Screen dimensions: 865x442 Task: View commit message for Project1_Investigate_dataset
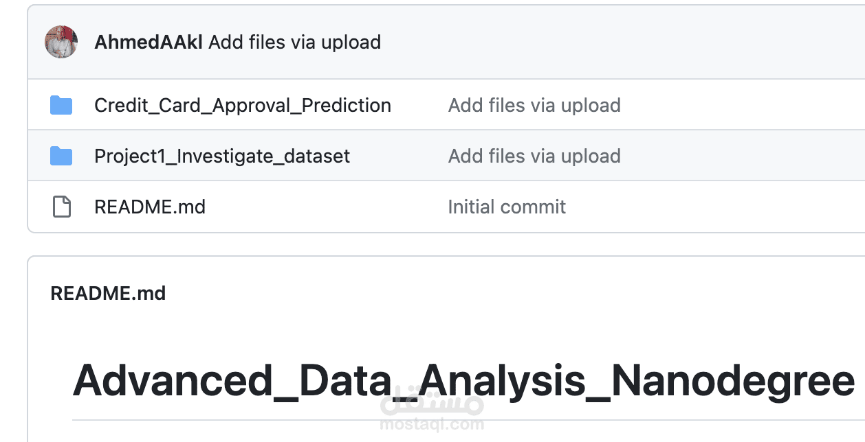click(534, 156)
